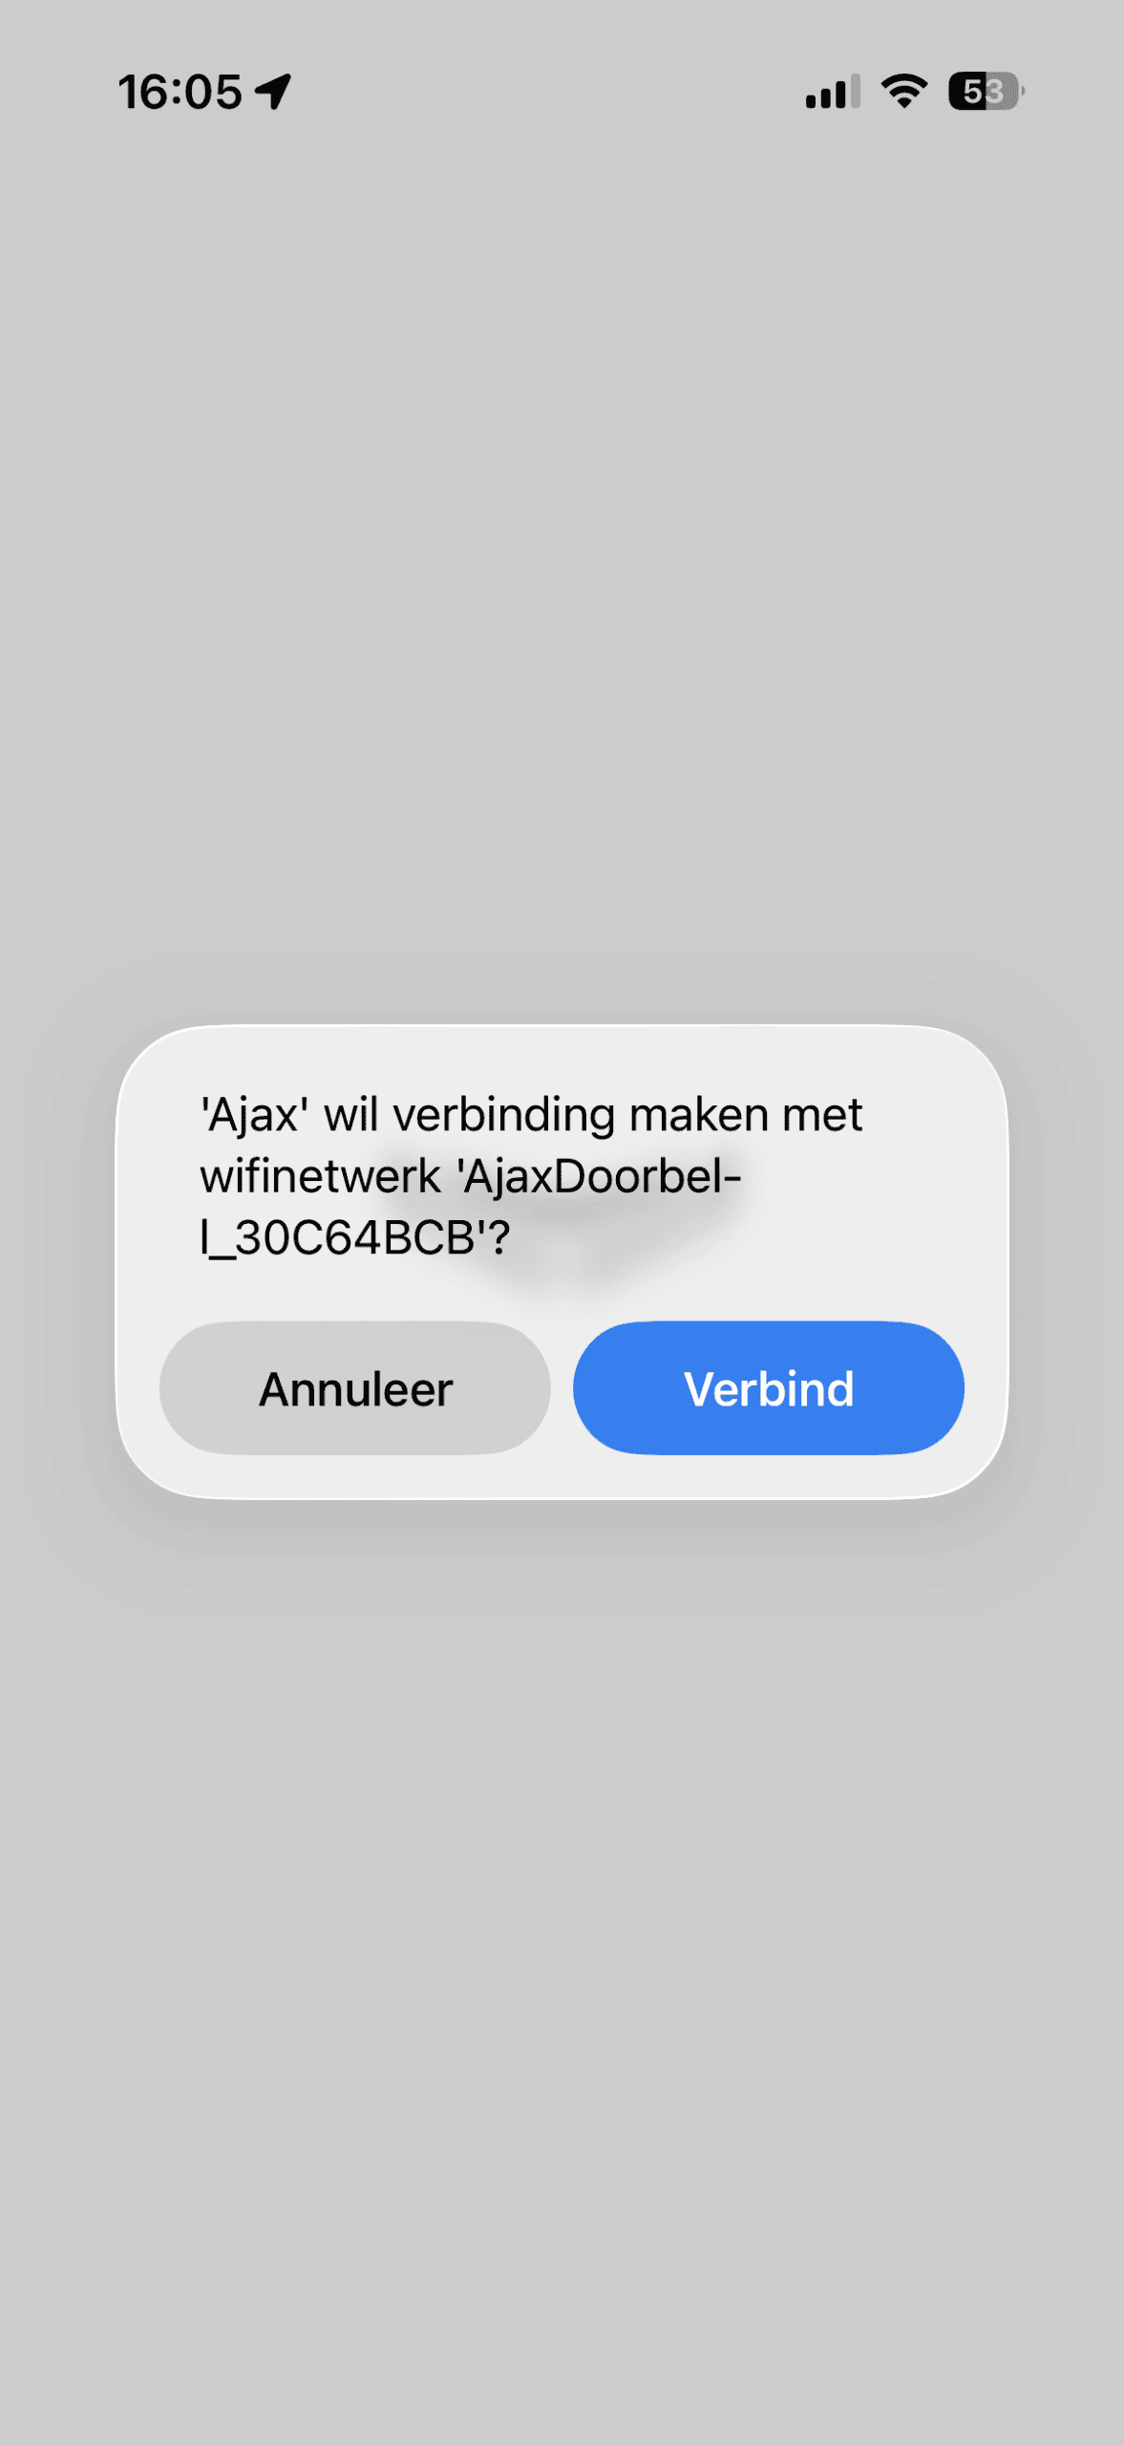This screenshot has height=2446, width=1124.
Task: Click the 'AjaxDoorbel-' text in the prompt
Action: pyautogui.click(x=602, y=1176)
